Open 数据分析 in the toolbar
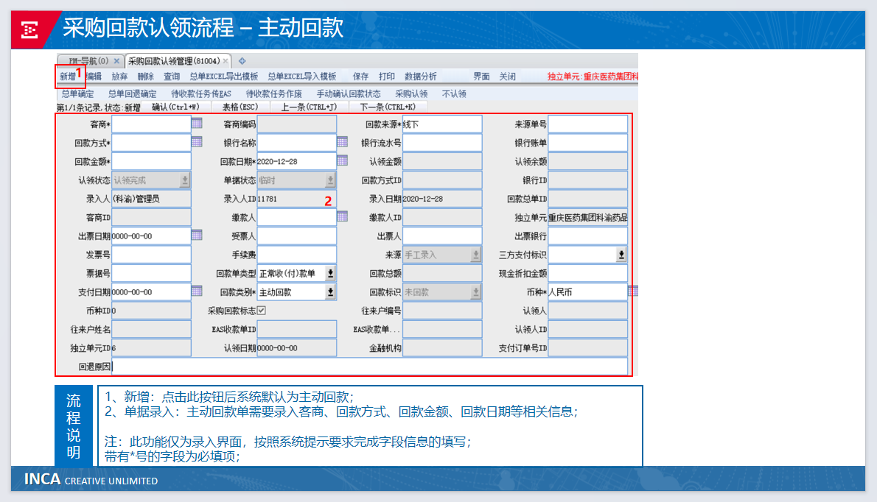877x502 pixels. coord(421,77)
